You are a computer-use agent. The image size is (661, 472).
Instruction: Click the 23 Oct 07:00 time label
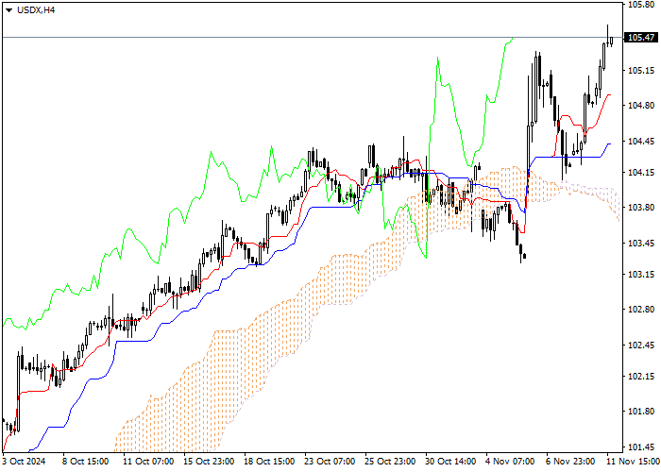[330, 462]
